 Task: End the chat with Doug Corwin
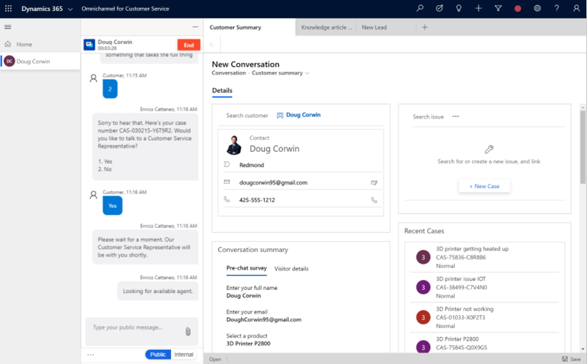coord(189,45)
